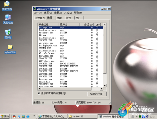Click process list scroll up arrow
Screen dimensions: 157x119
coord(105,25)
